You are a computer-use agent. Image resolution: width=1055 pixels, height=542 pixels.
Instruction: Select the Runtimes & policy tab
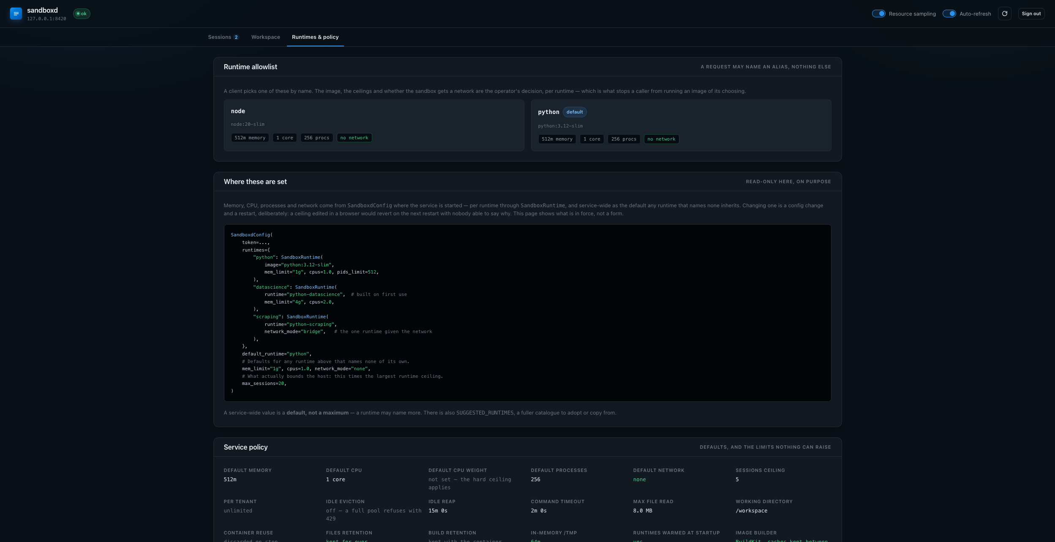(315, 37)
